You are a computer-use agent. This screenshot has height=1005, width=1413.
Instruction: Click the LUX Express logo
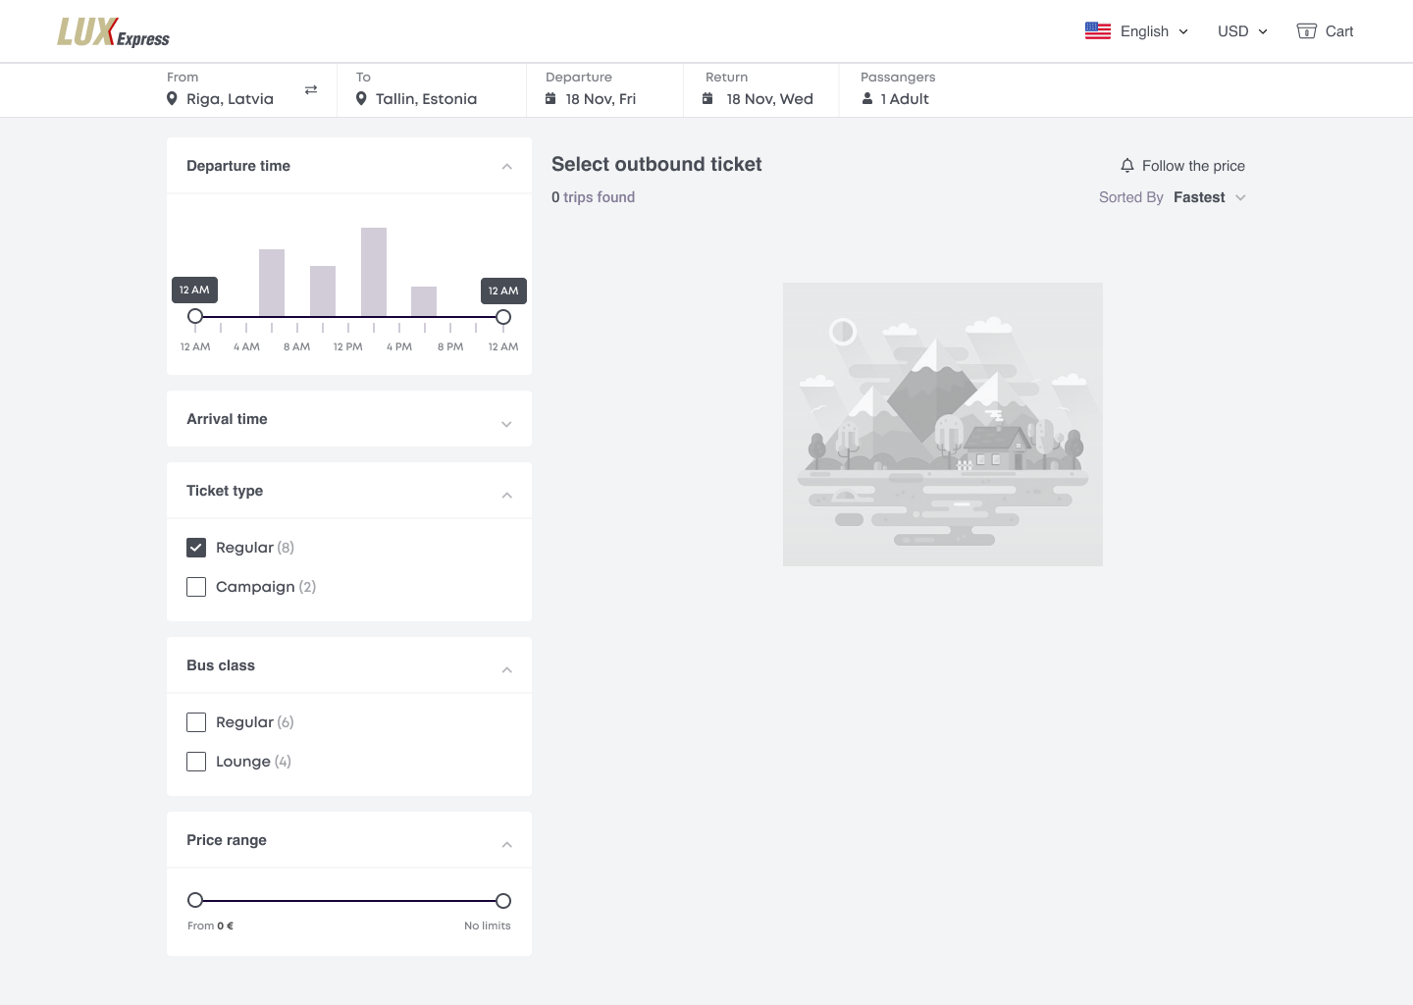(x=113, y=32)
